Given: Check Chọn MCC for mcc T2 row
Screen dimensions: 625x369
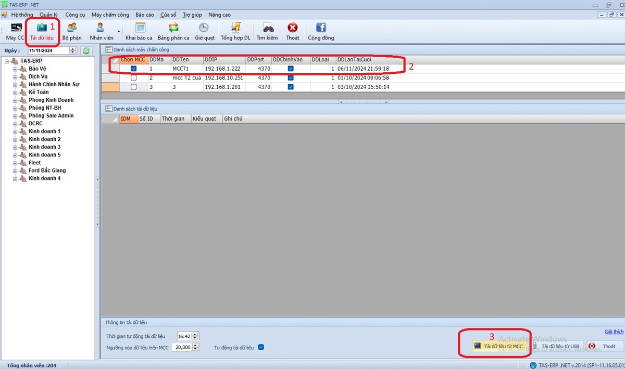Looking at the screenshot, I should point(134,78).
